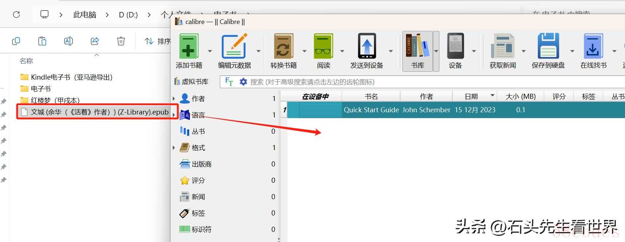Open Add books dropdown arrow
This screenshot has height=242, width=625.
click(x=210, y=51)
